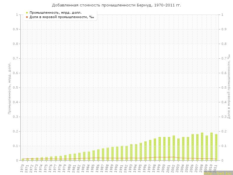Select the green bar for year 2002
The image size is (233, 175).
point(174,148)
